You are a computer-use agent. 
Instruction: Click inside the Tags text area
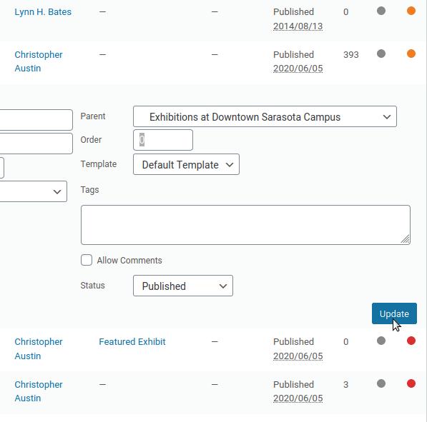click(x=245, y=225)
